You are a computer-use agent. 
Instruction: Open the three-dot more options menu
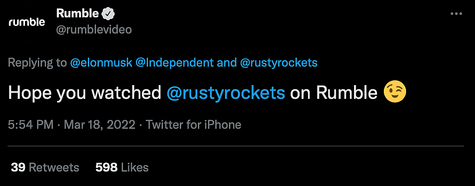point(456,14)
